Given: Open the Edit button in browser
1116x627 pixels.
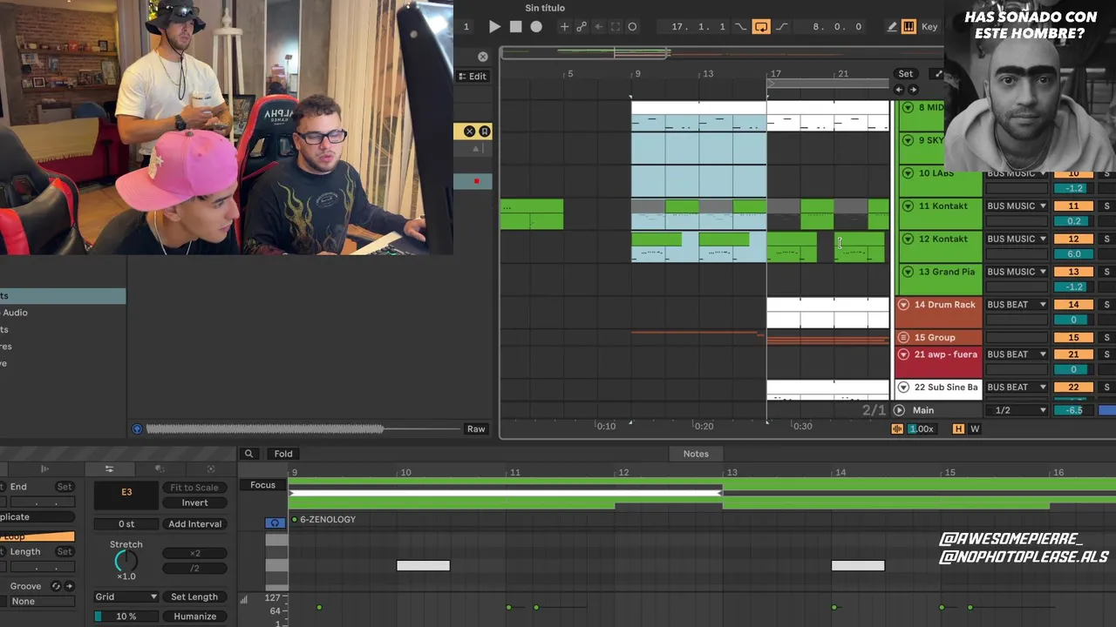Looking at the screenshot, I should 473,77.
